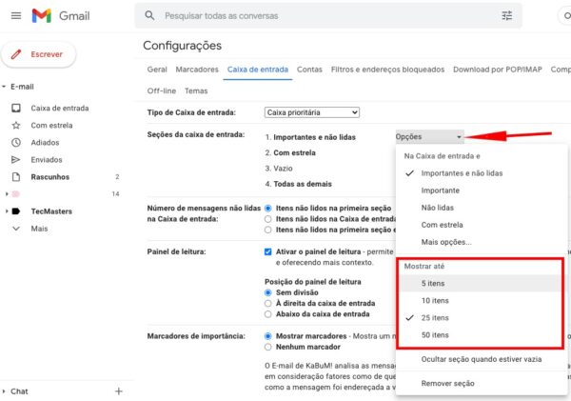Expand the Mais sidebar section
This screenshot has height=401, width=571.
[x=39, y=229]
